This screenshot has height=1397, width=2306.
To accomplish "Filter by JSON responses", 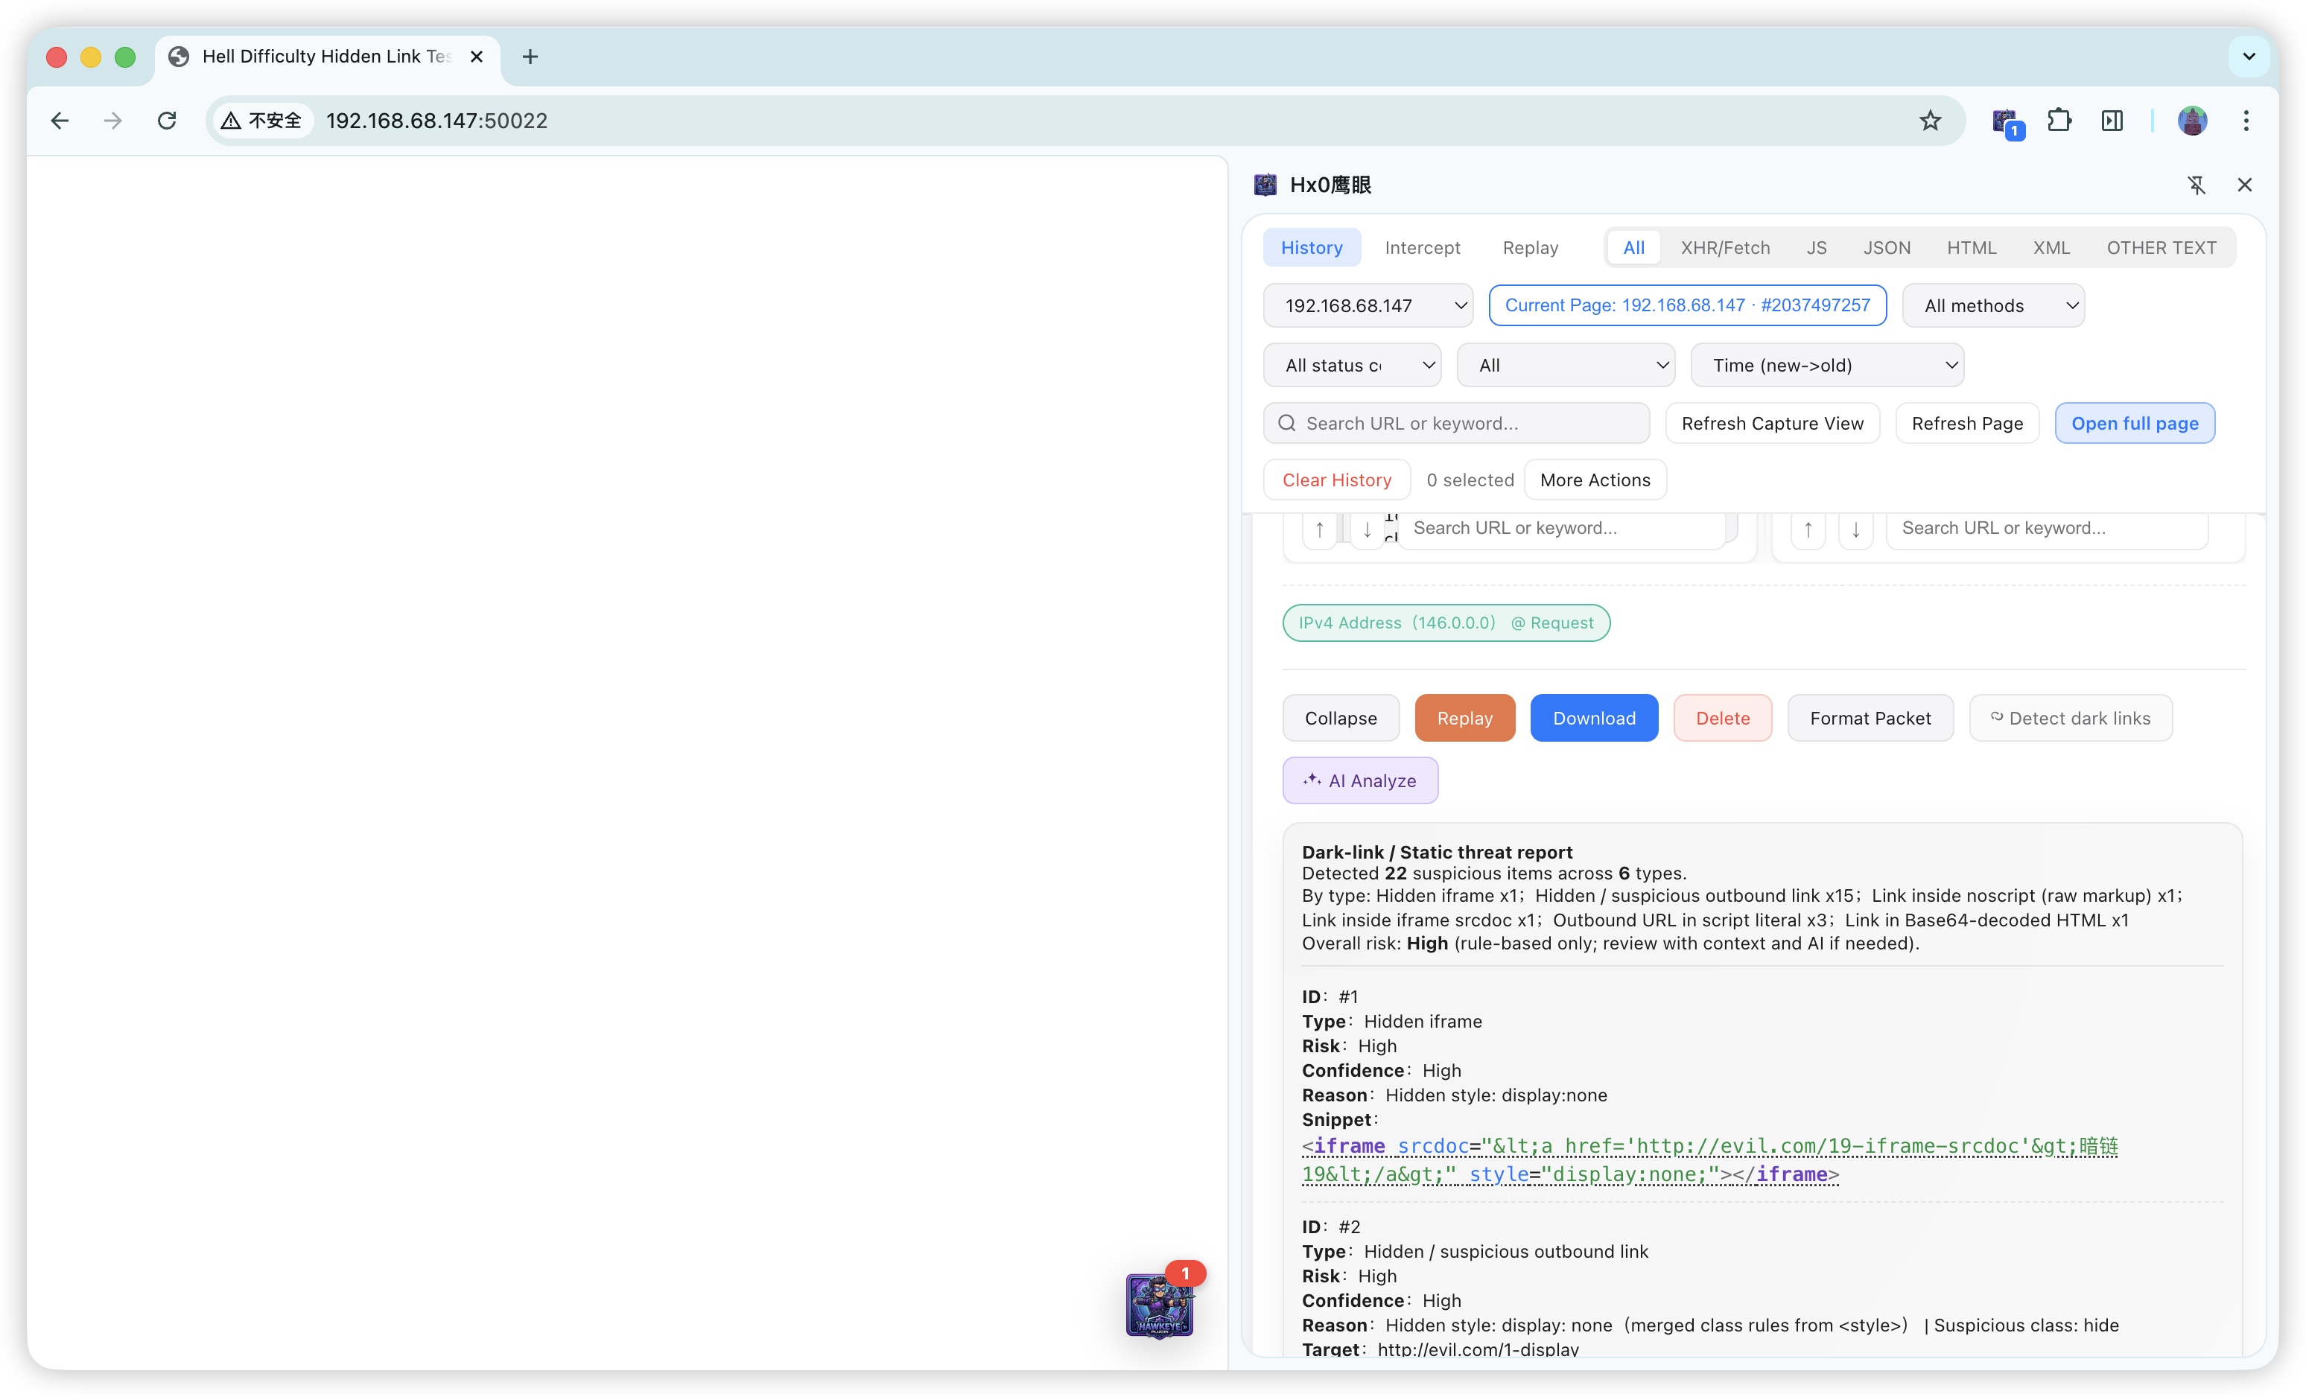I will click(1886, 248).
